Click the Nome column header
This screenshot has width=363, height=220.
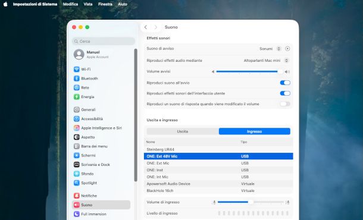(151, 142)
